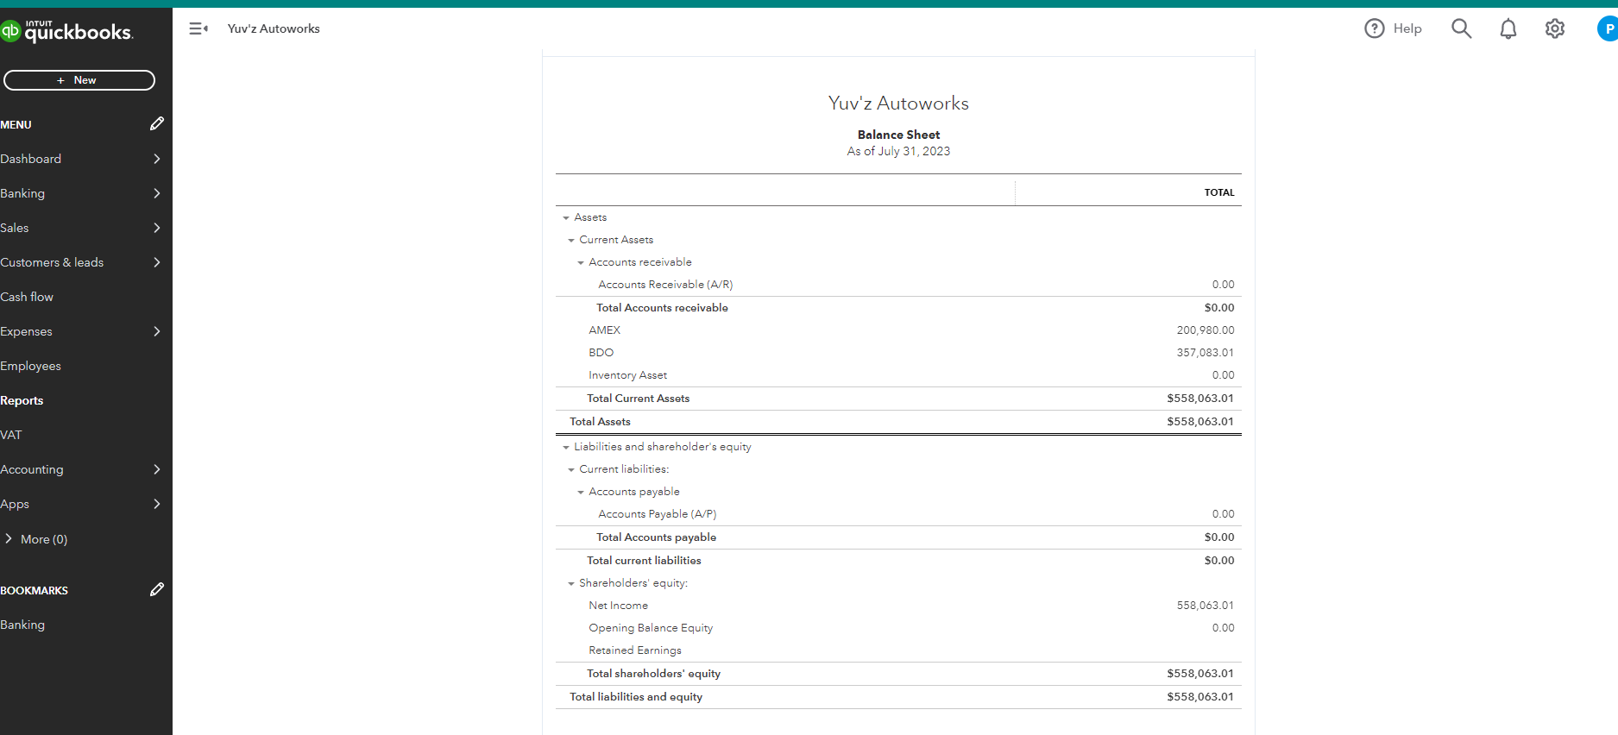
Task: Collapse the Accounts payable group triangle
Action: point(581,493)
